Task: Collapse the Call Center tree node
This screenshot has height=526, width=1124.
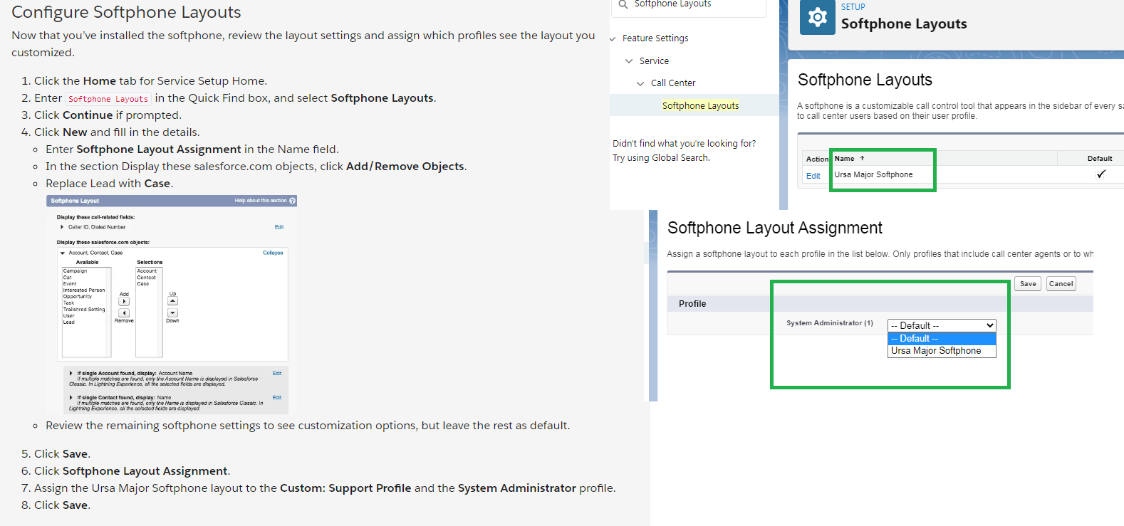Action: click(640, 83)
